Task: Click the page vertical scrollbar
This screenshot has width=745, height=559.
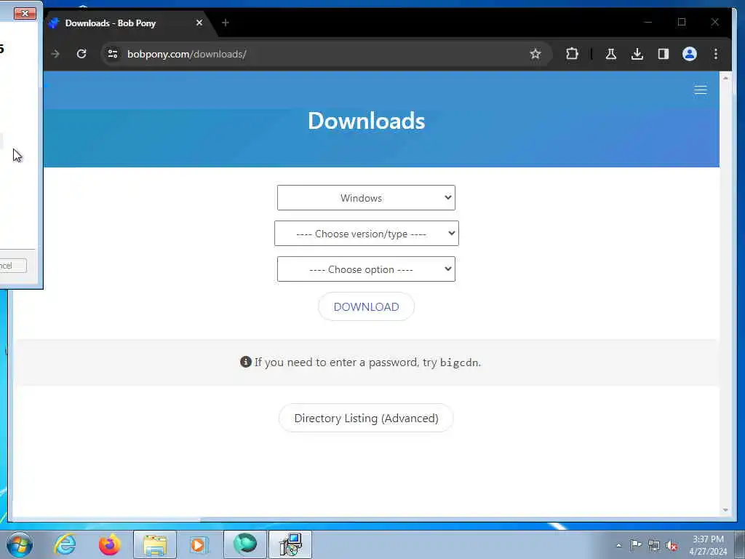Action: pos(725,294)
